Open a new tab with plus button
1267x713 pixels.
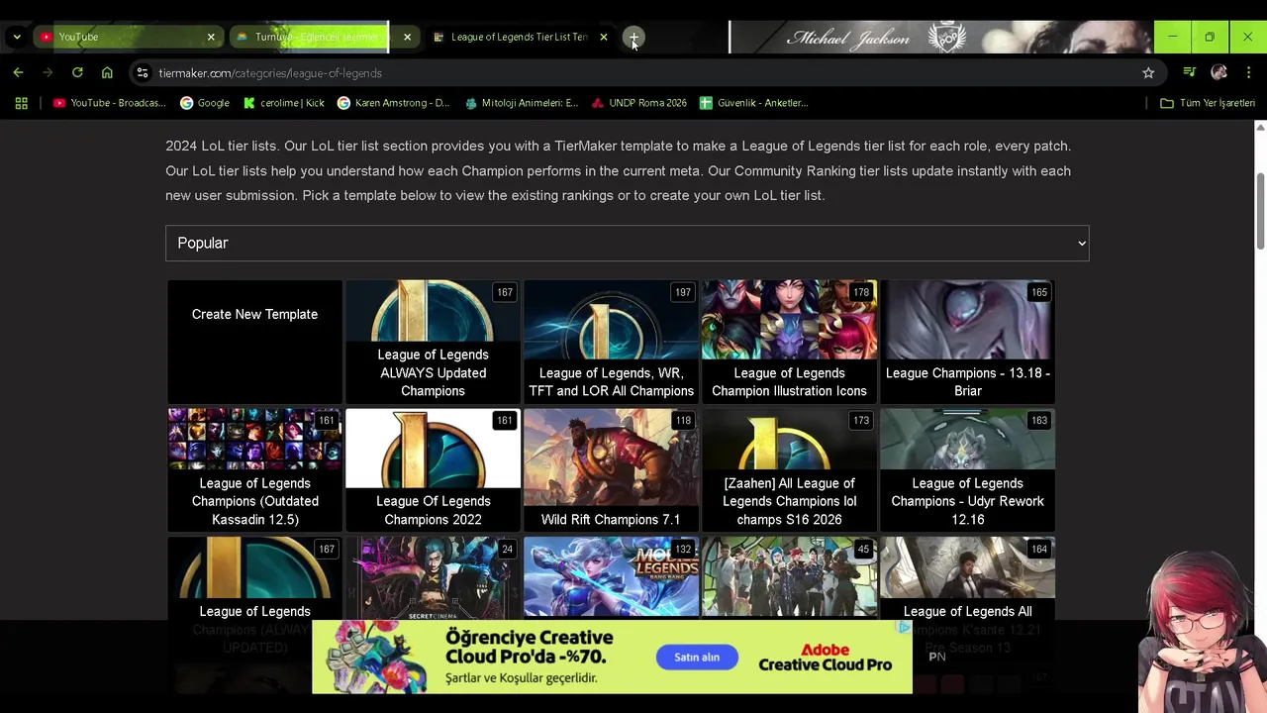click(633, 38)
